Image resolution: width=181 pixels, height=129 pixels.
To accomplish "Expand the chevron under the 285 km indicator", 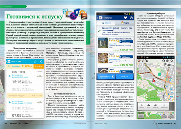I will pyautogui.click(x=169, y=67).
